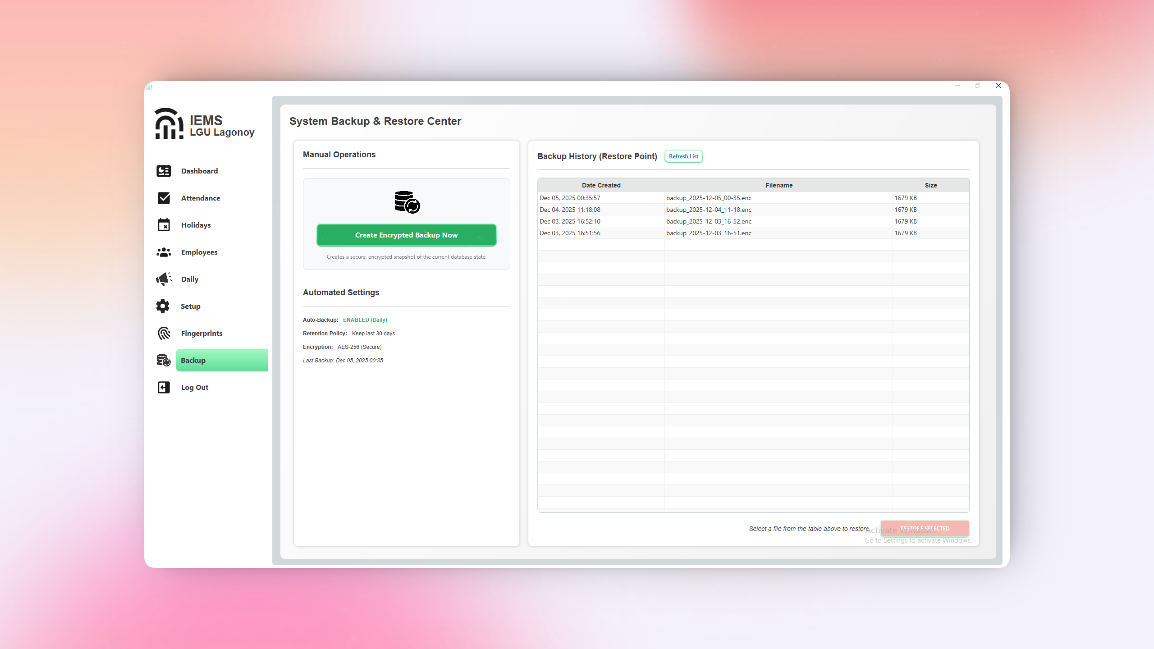Click the RESTORE SELECTED button

click(925, 528)
